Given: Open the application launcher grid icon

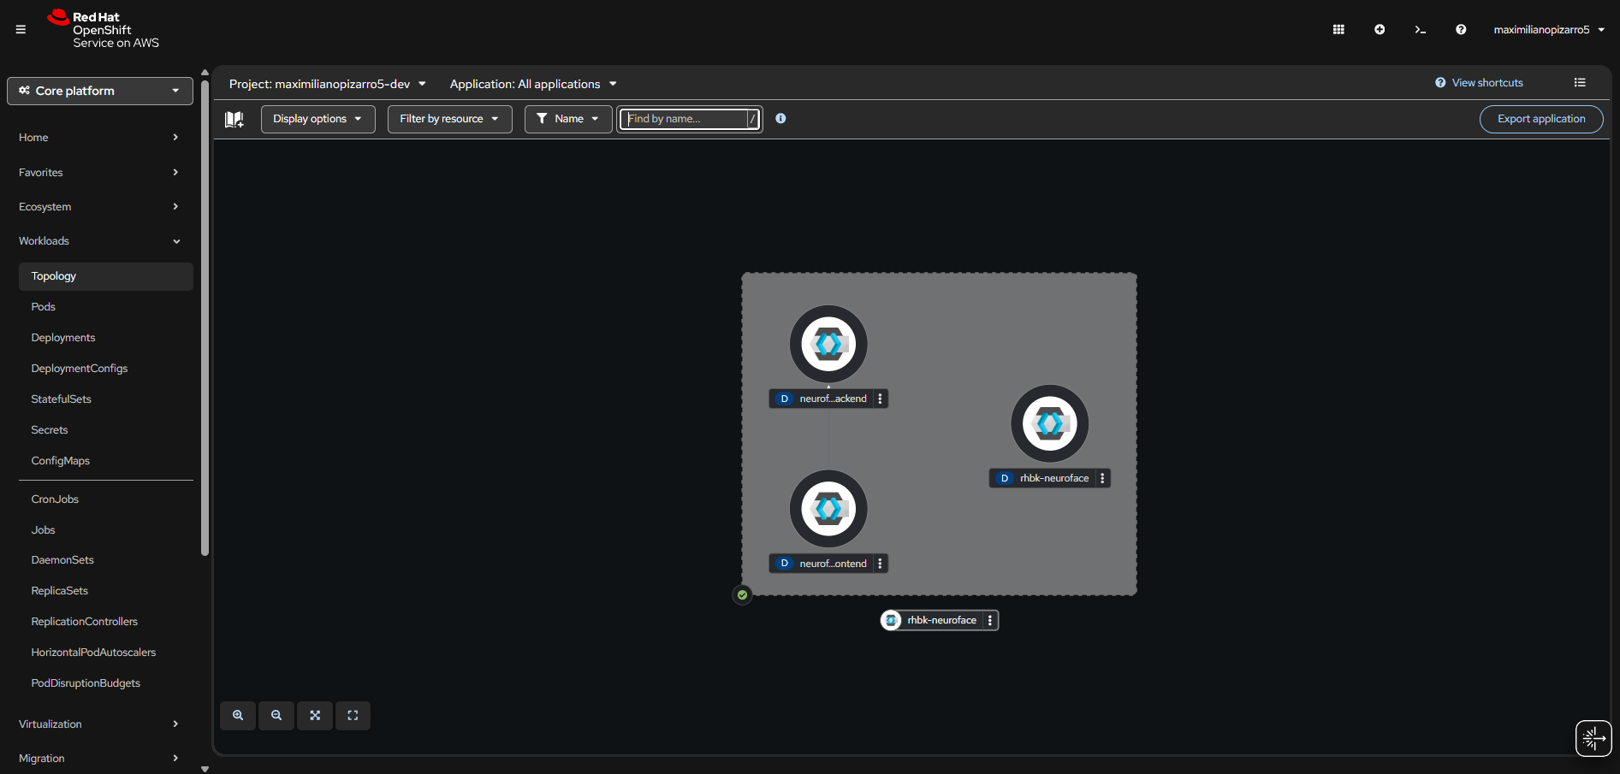Looking at the screenshot, I should [x=1338, y=29].
